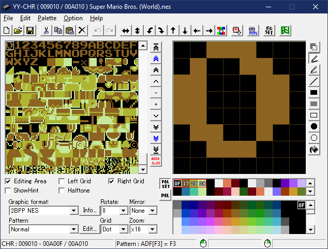This screenshot has height=249, width=328.
Task: Open the Grid Dot dropdown
Action: [x=124, y=229]
